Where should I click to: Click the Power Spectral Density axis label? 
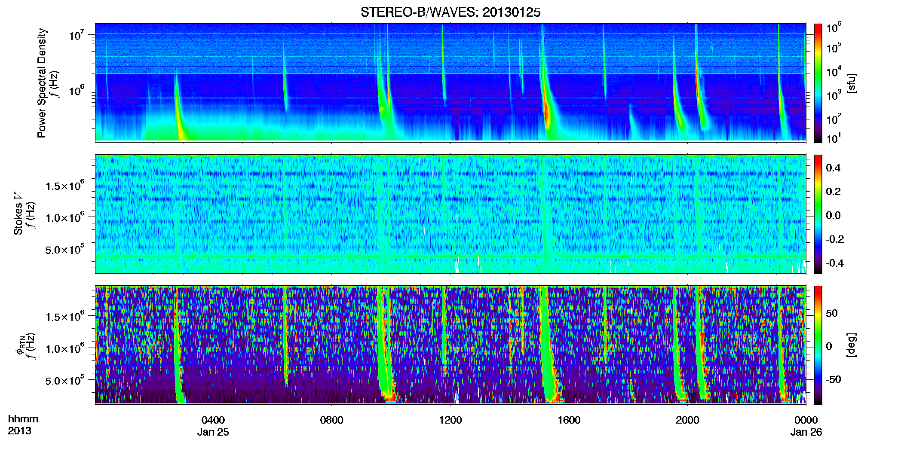[x=42, y=83]
